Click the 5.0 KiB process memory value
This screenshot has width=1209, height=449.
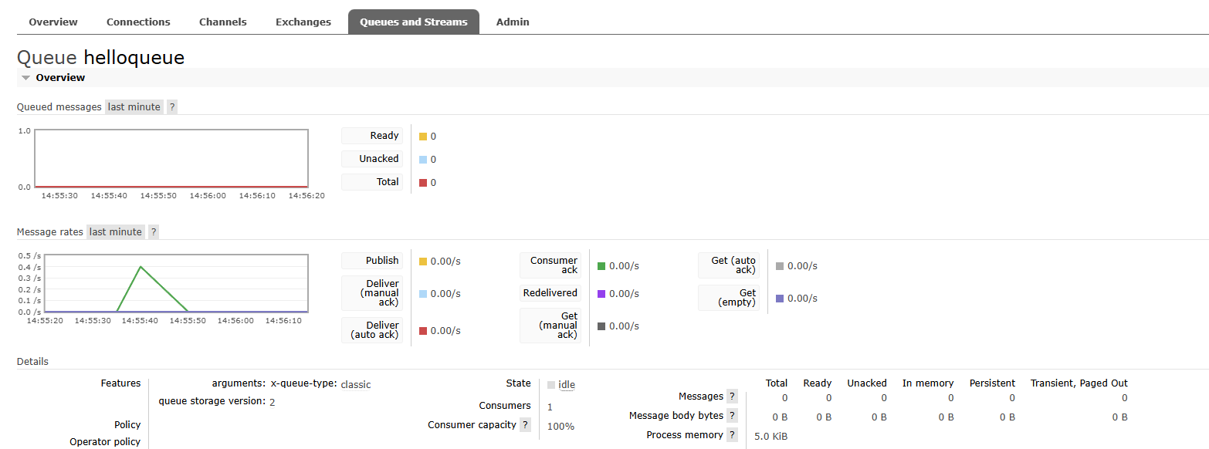(x=770, y=437)
